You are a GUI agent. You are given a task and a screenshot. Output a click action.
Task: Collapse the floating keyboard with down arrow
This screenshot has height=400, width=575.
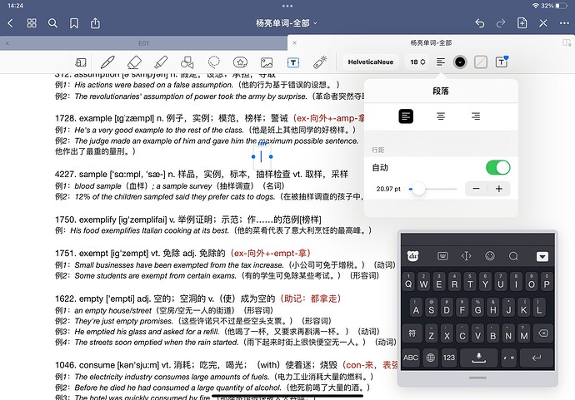point(542,256)
